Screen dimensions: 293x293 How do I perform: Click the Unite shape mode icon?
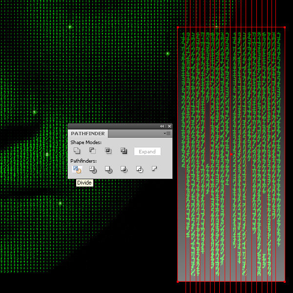tap(77, 150)
